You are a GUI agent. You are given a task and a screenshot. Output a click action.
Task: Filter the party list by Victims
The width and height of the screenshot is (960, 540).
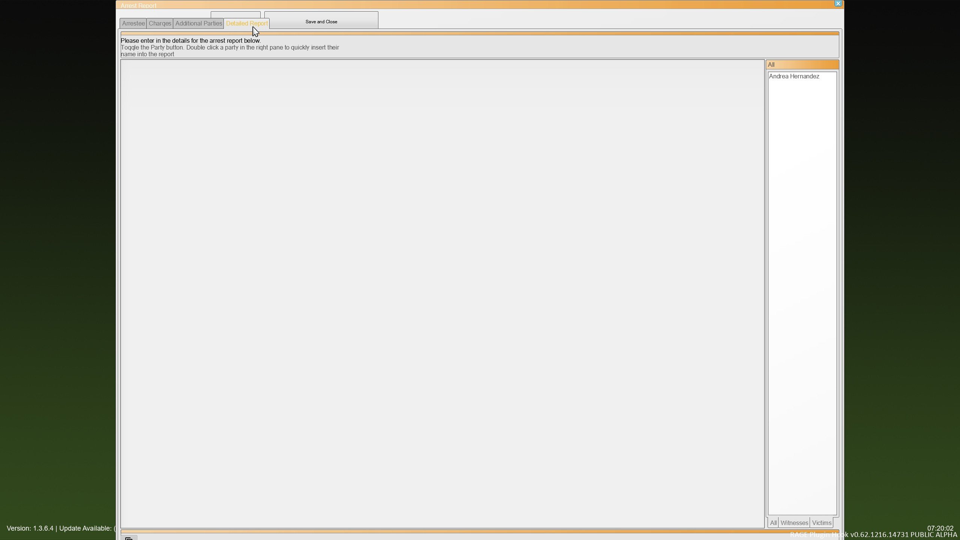coord(821,523)
